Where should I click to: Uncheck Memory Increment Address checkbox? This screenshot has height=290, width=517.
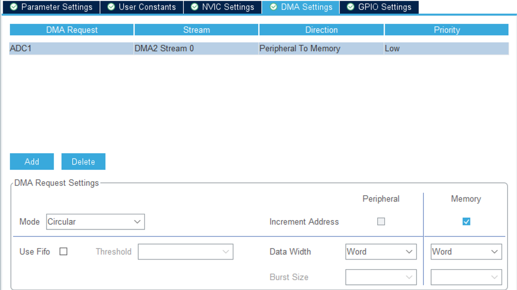(x=466, y=221)
